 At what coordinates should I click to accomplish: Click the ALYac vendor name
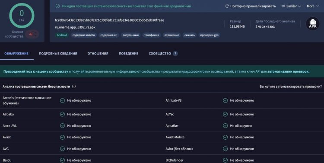pyautogui.click(x=170, y=114)
